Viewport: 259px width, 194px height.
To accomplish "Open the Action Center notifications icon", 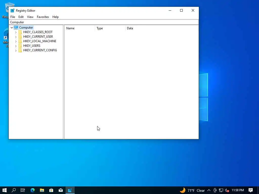I will coord(251,190).
